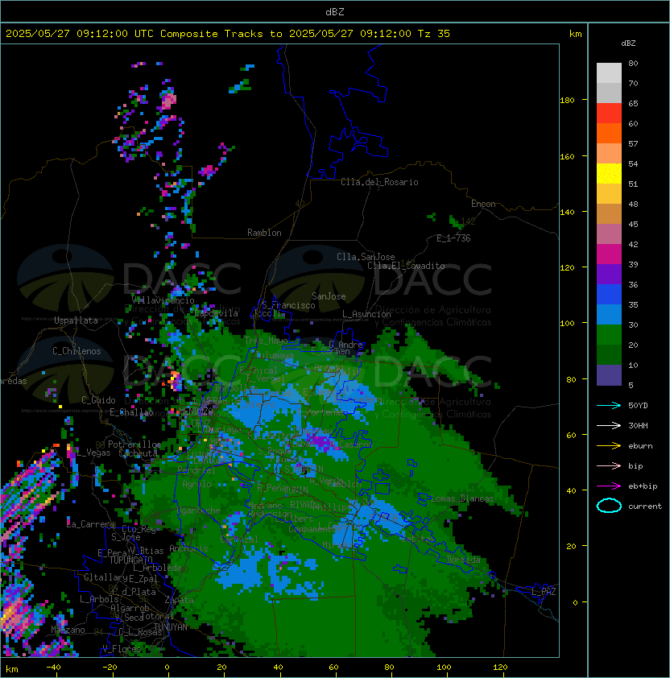Click the cyan ellipse 'current' legend icon
The height and width of the screenshot is (678, 670).
pos(609,506)
